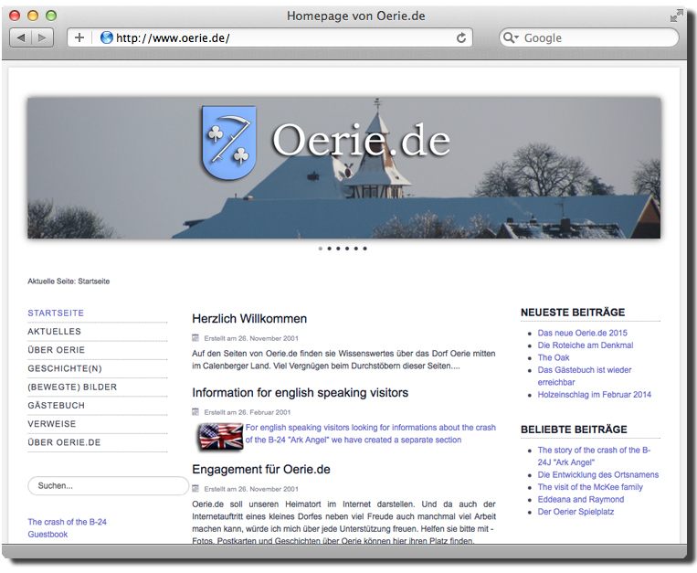The height and width of the screenshot is (573, 697).
Task: Follow the For english speaking visitors text link
Action: [370, 433]
